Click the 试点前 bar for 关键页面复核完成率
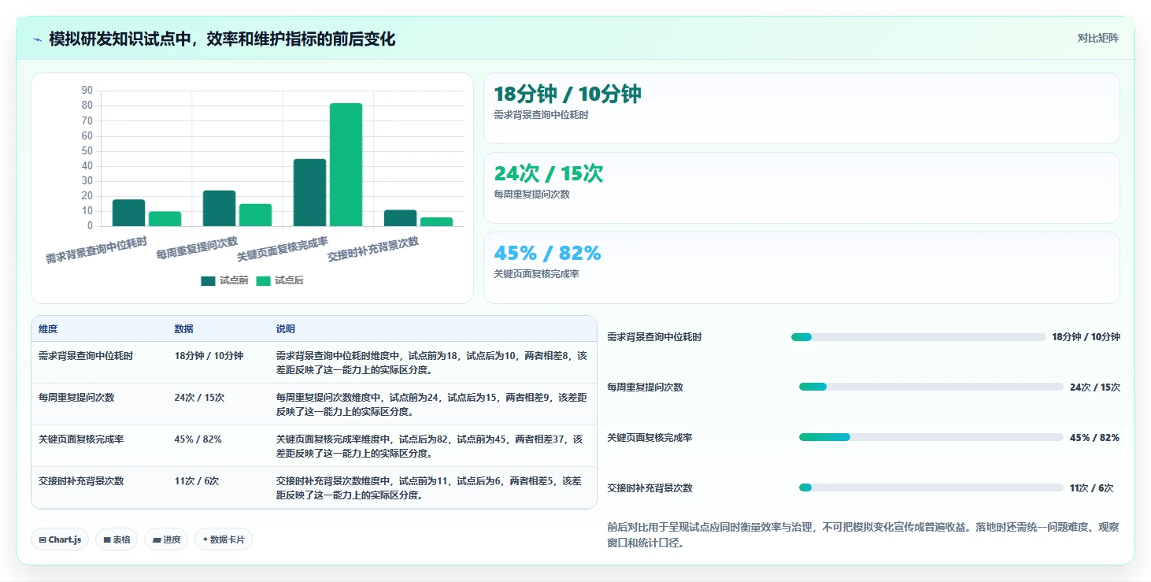This screenshot has width=1151, height=582. (x=309, y=193)
